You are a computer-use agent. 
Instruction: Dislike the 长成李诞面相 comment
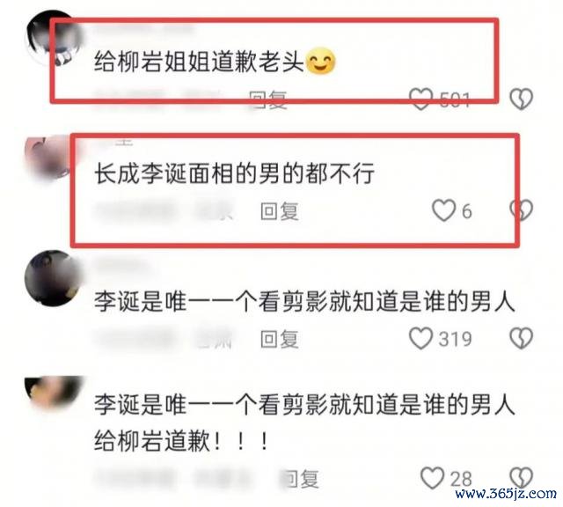(522, 209)
